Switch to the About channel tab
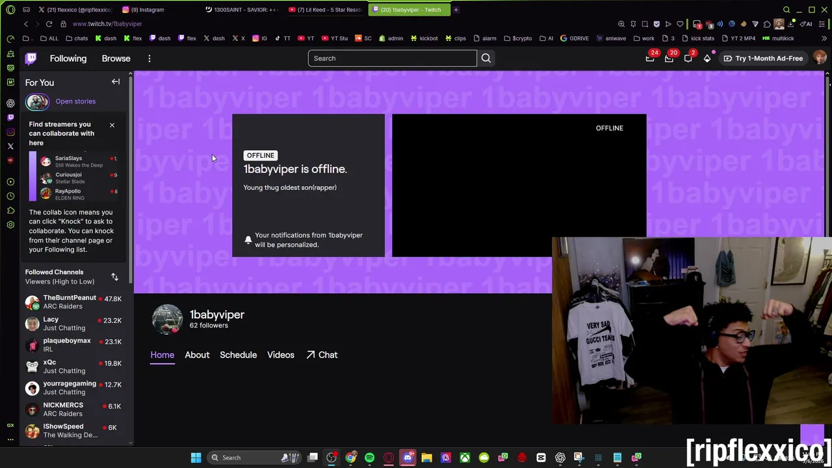This screenshot has height=468, width=832. (197, 355)
